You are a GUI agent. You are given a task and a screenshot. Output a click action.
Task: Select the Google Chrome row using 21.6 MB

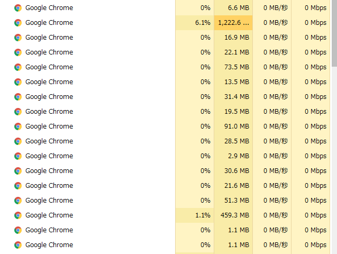click(165, 186)
